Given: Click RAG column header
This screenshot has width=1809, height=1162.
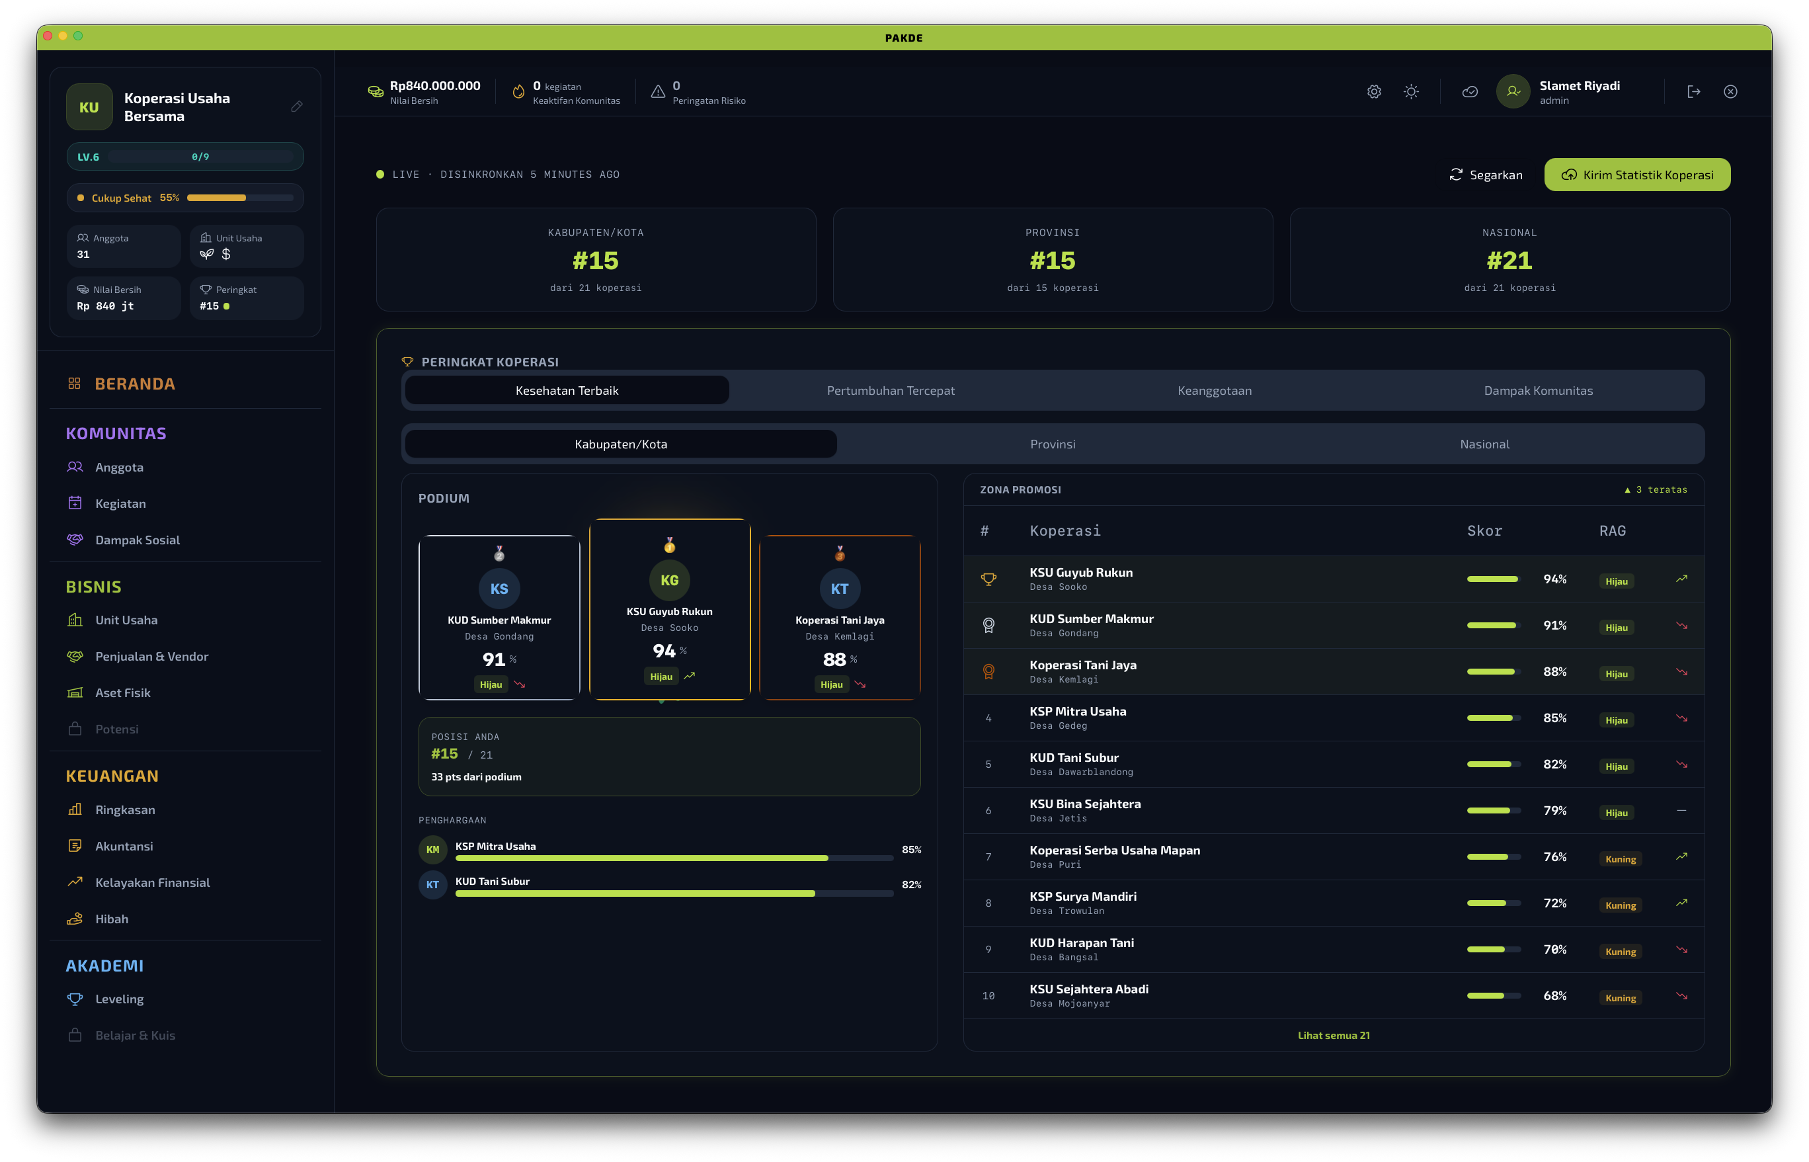Looking at the screenshot, I should point(1612,531).
